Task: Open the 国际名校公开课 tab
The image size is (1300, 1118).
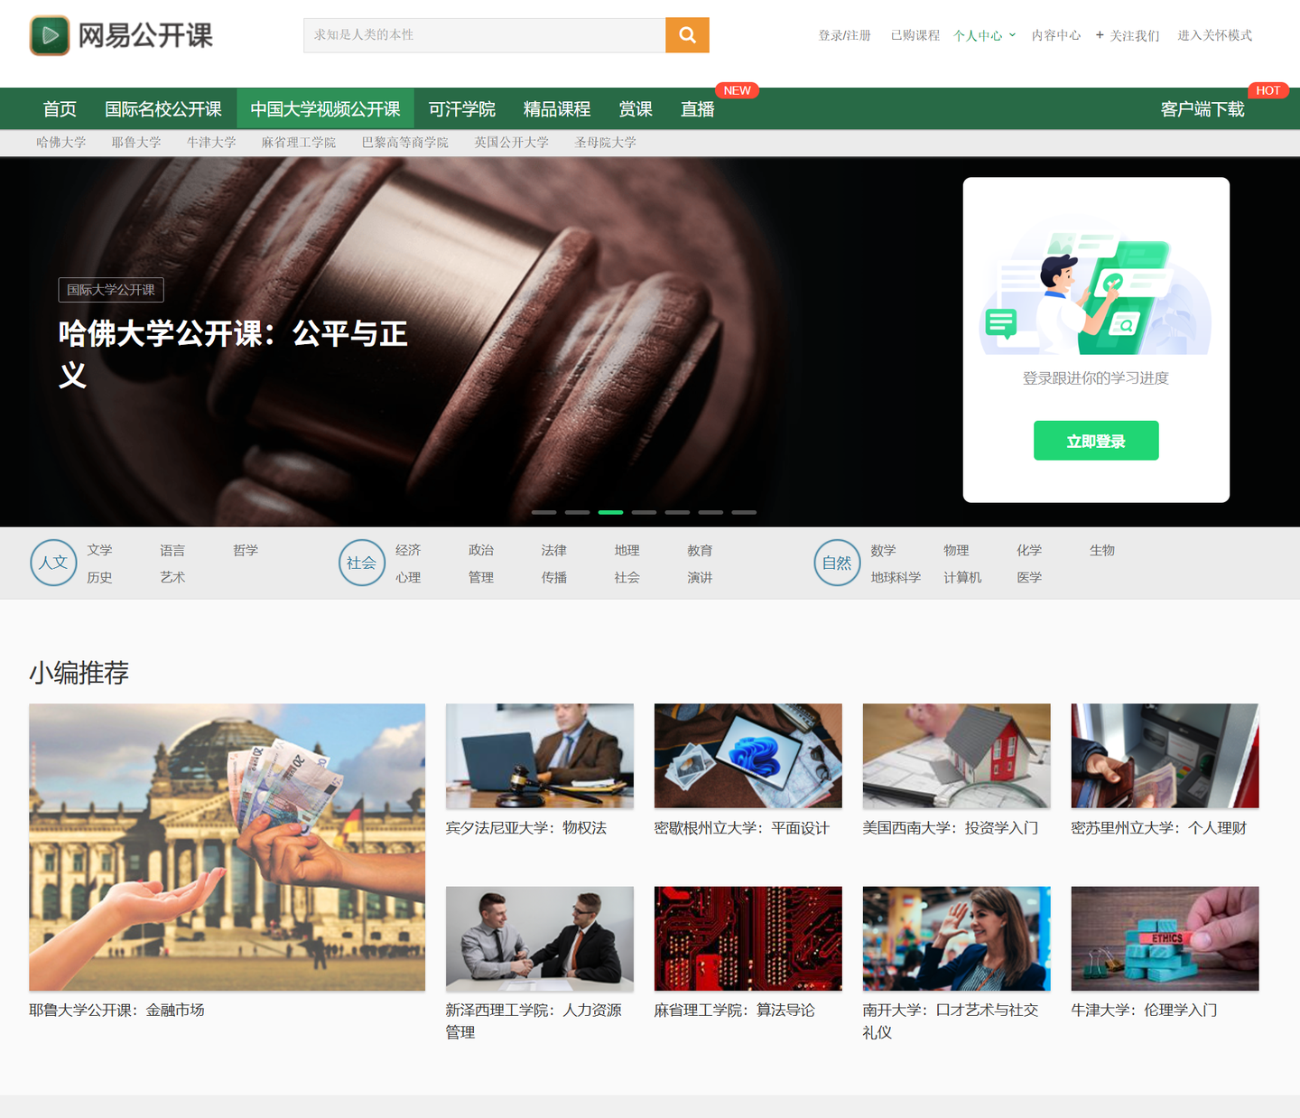Action: 163,109
